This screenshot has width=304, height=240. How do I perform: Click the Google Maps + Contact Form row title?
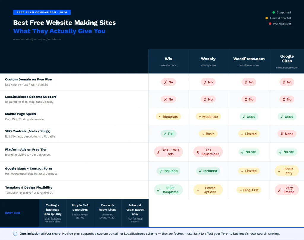pyautogui.click(x=28, y=169)
